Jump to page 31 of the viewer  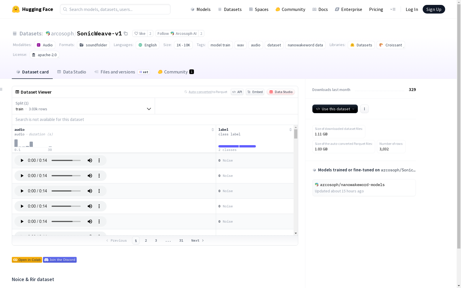tap(181, 240)
